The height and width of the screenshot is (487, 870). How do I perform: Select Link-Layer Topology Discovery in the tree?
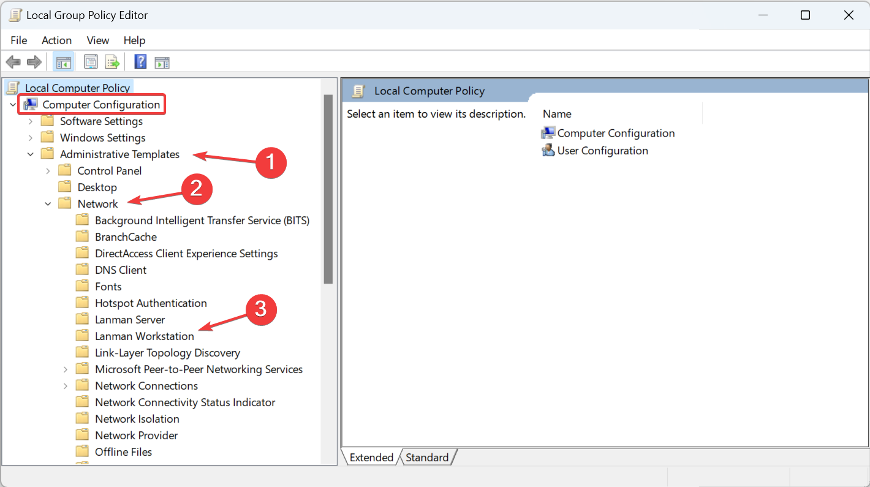(167, 352)
